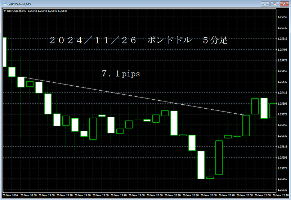Click the 1.25515 price axis label
Viewport: 291px width, 200px height.
(282, 39)
